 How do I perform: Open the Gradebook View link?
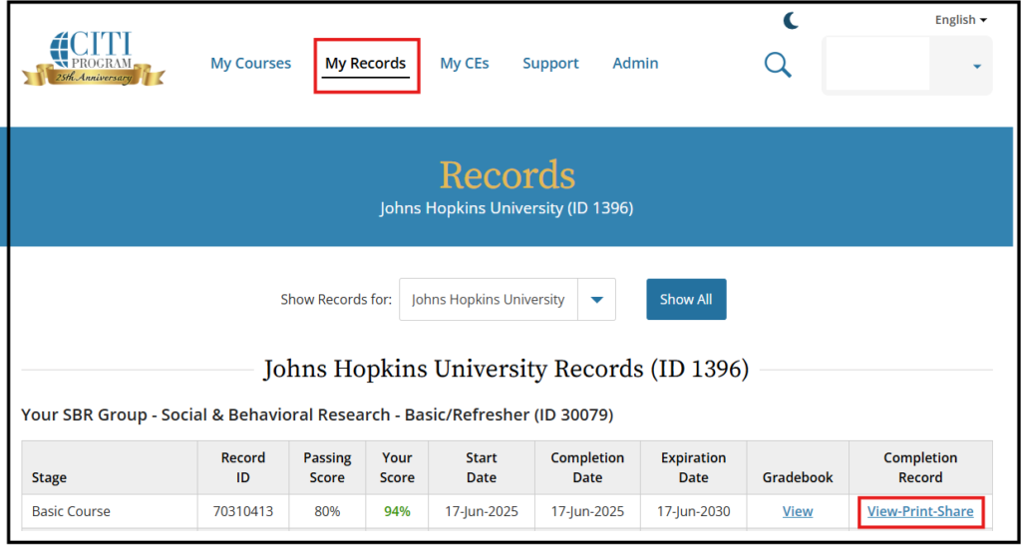[798, 511]
